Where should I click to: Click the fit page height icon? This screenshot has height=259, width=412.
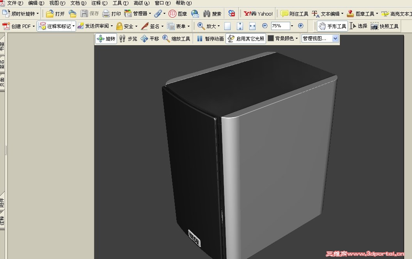(x=240, y=26)
